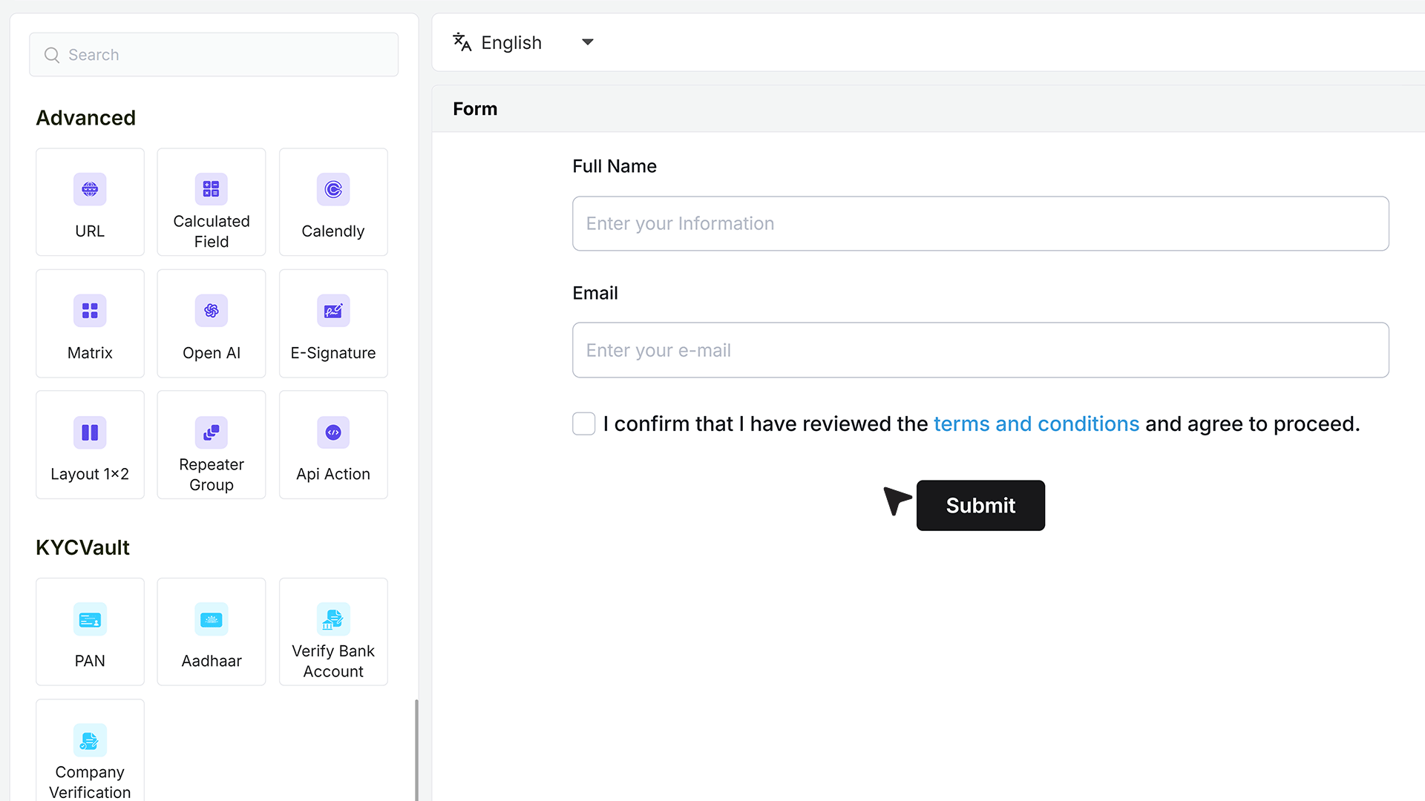Select the Api Action tile
This screenshot has width=1425, height=801.
(333, 445)
